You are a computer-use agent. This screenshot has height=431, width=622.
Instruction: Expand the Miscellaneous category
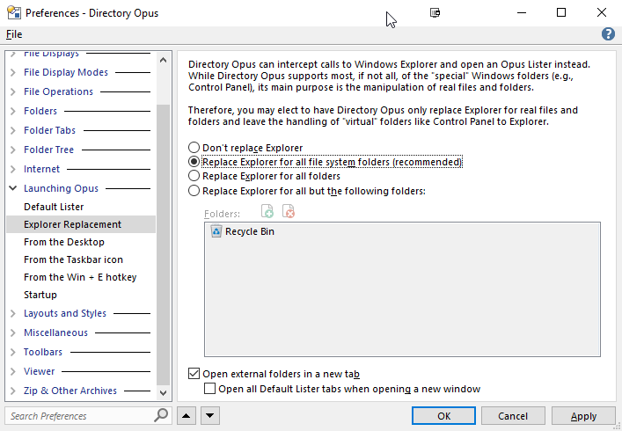[x=13, y=332]
